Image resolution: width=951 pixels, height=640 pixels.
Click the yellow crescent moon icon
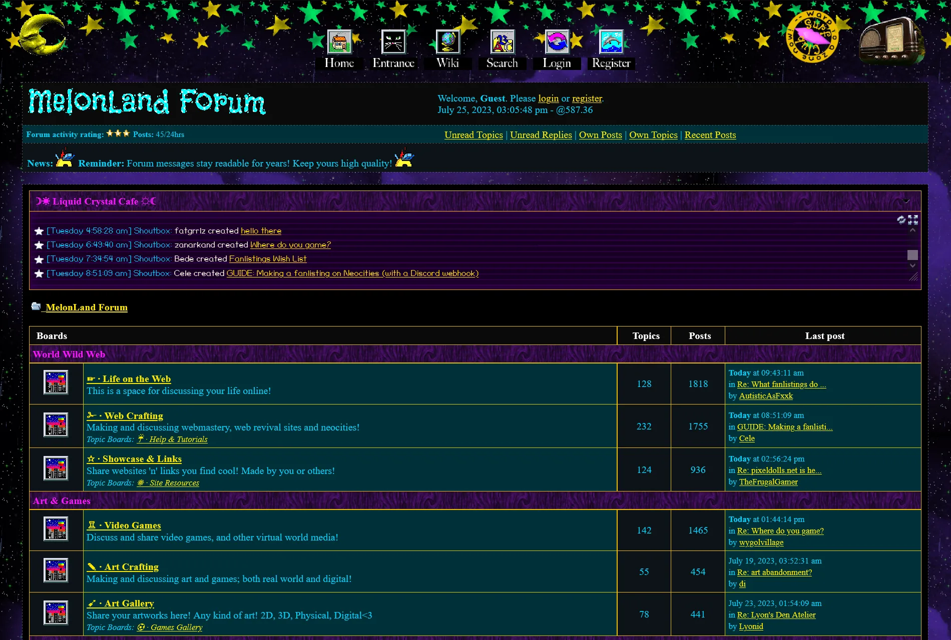(43, 34)
